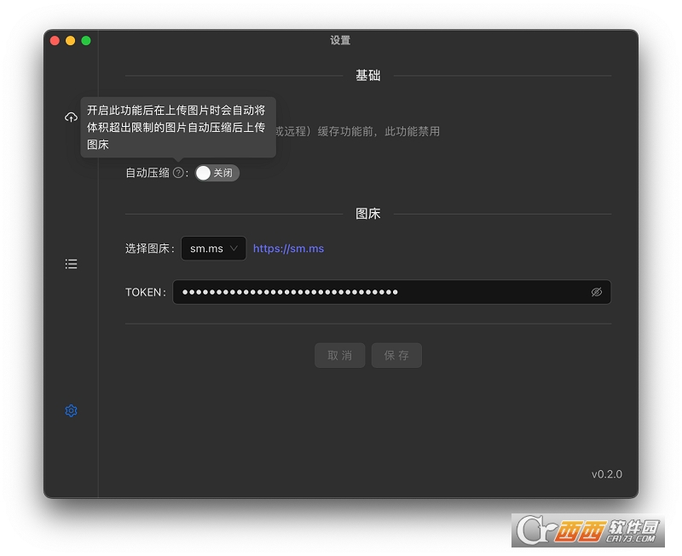Click the 自动压缩 label text
Image resolution: width=682 pixels, height=556 pixels.
point(147,173)
